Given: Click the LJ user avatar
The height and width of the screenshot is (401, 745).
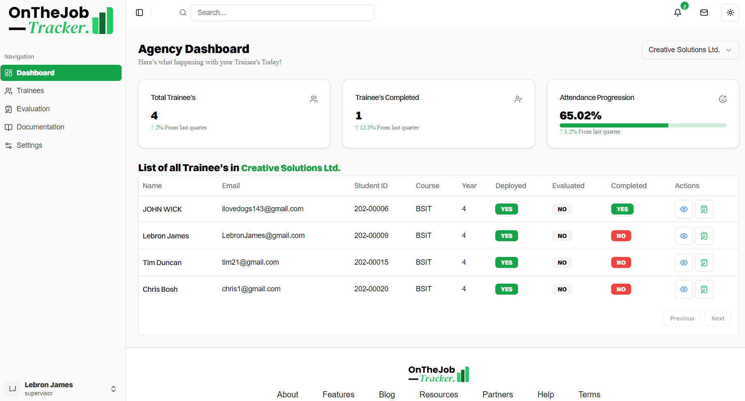Looking at the screenshot, I should (13, 389).
